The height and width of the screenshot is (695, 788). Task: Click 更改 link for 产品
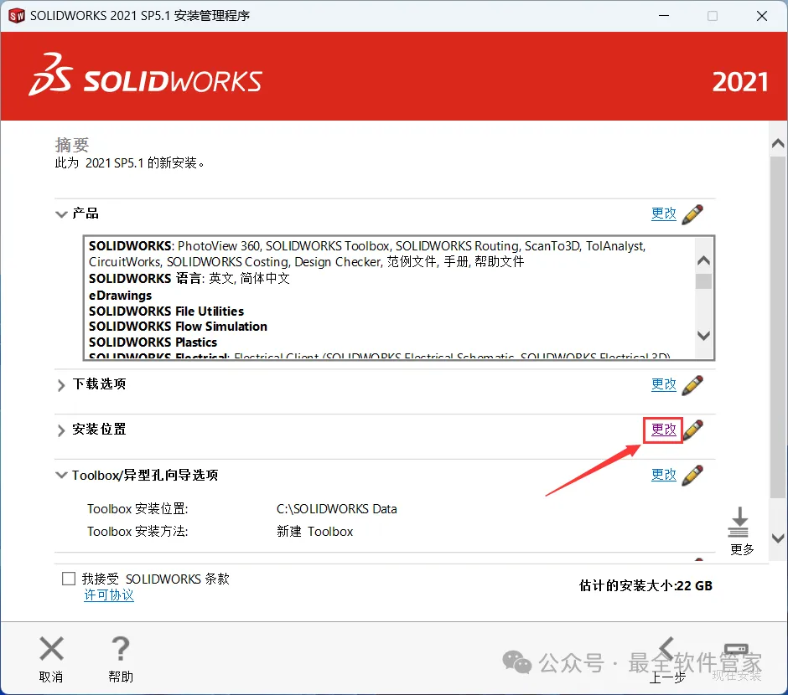pos(664,214)
